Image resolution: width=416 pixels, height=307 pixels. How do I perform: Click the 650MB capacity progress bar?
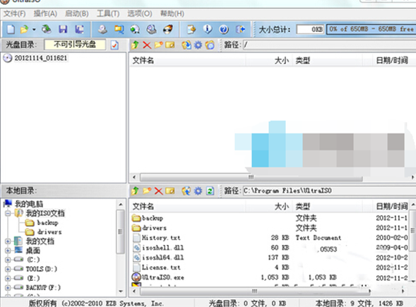371,29
